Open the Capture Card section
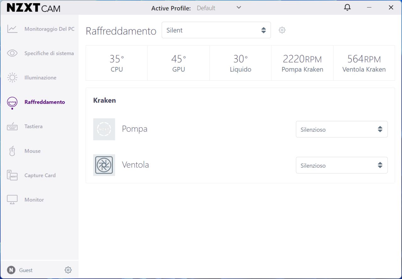 40,176
